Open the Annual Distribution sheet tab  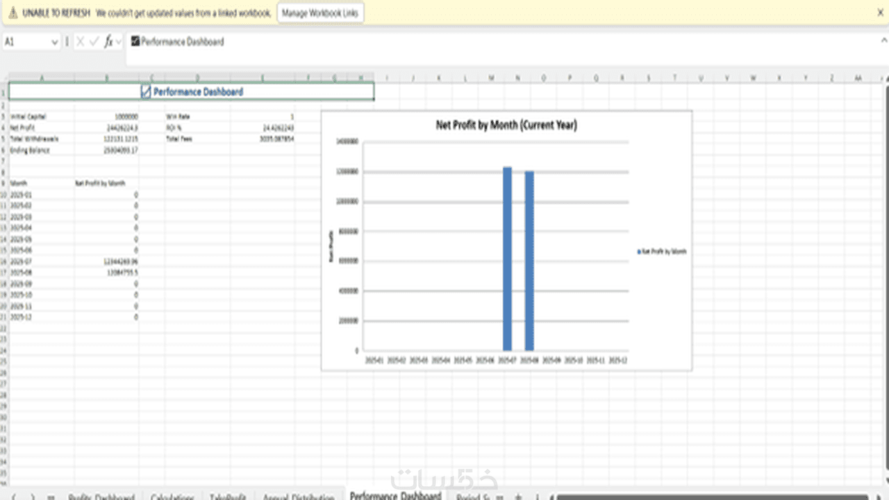tap(298, 496)
